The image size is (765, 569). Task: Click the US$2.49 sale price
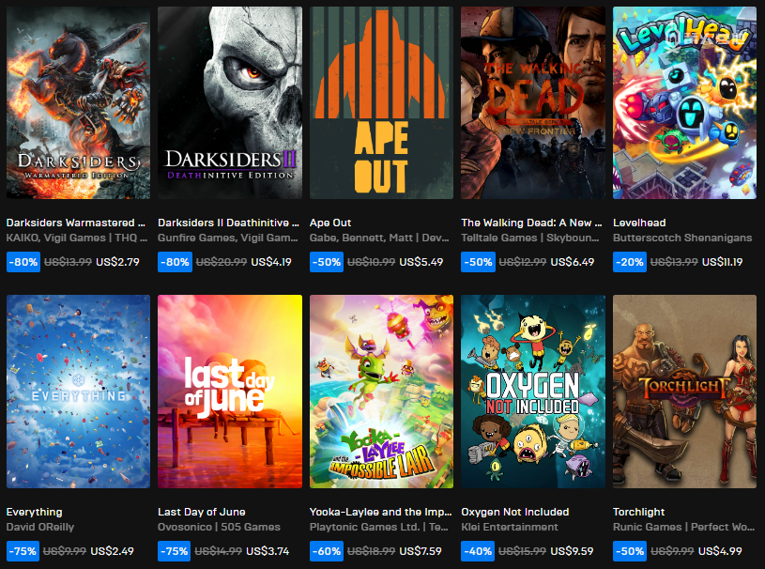click(x=113, y=551)
